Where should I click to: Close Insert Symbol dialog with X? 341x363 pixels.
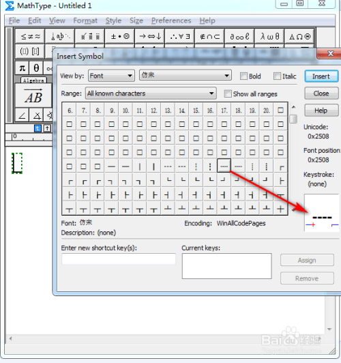coord(330,54)
